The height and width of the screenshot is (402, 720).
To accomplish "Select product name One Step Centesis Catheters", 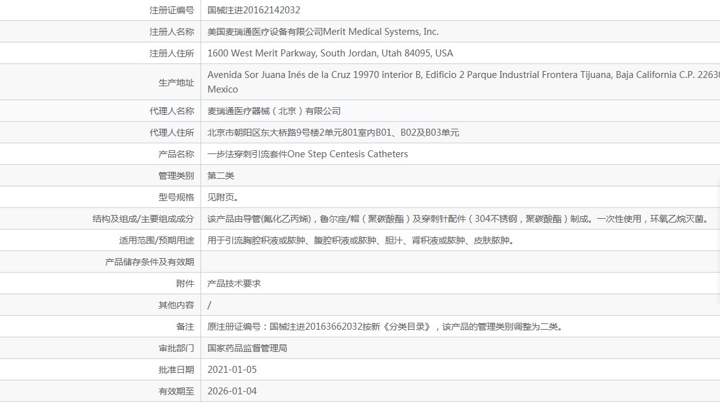I will coord(308,153).
